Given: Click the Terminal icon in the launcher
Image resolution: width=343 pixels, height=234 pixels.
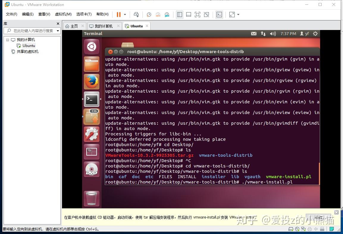Looking at the screenshot, I should (91, 99).
